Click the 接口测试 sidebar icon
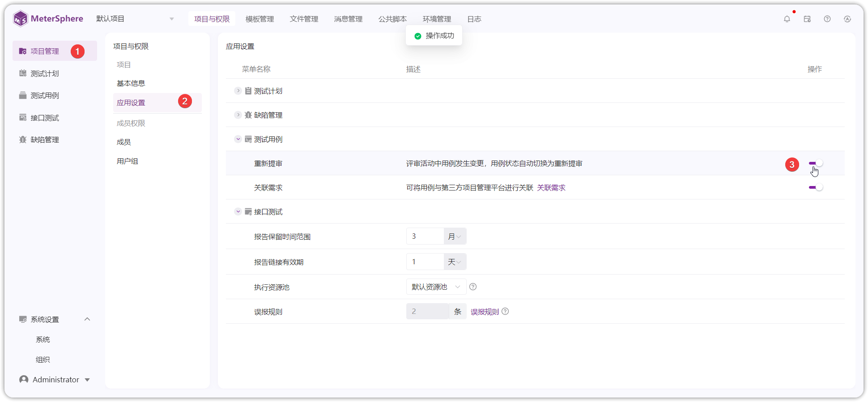The height and width of the screenshot is (402, 868). click(23, 118)
